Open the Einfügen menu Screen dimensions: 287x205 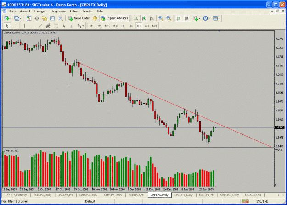point(40,11)
